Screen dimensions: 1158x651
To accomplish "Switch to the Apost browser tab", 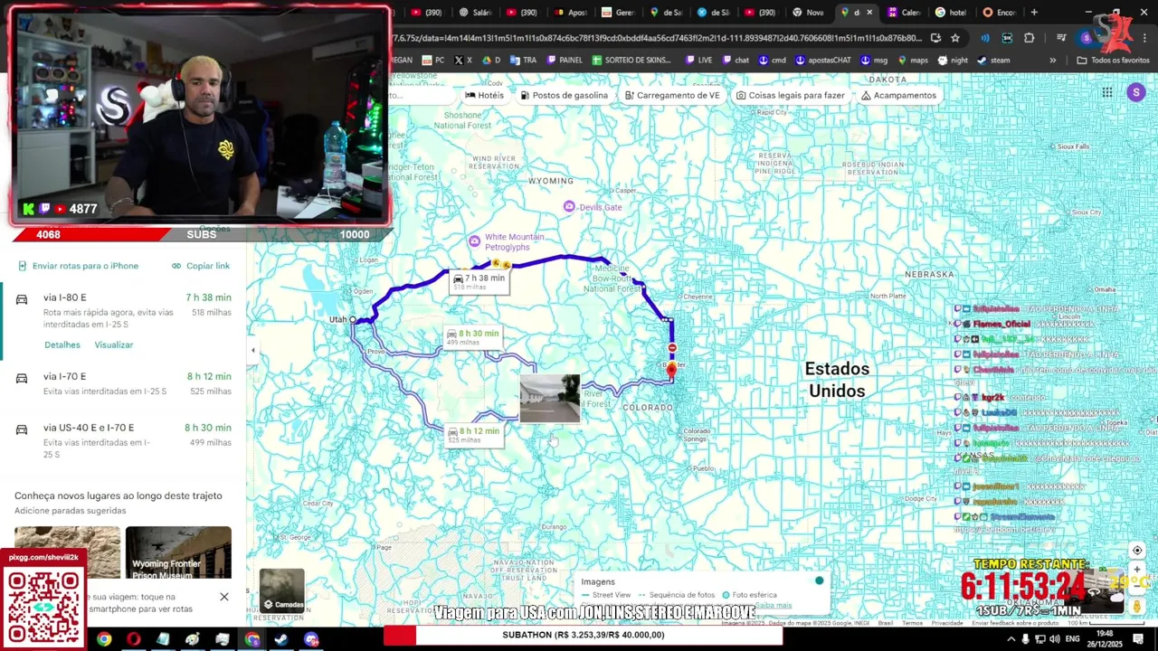I will pos(570,13).
